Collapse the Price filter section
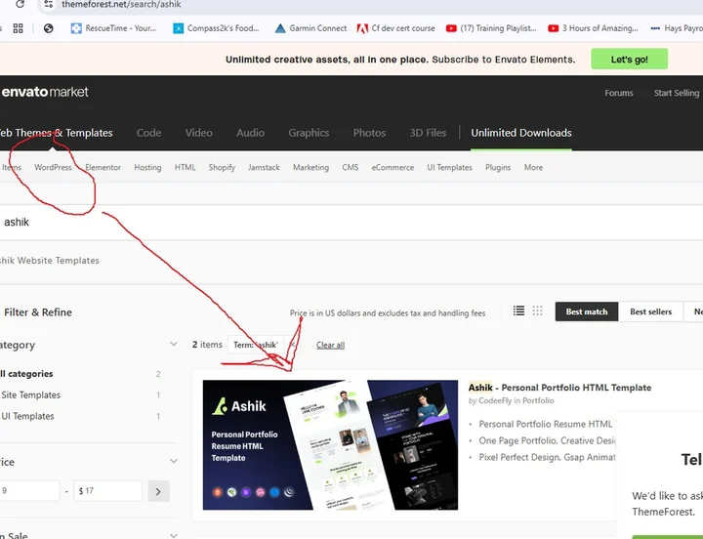703x539 pixels. point(174,462)
